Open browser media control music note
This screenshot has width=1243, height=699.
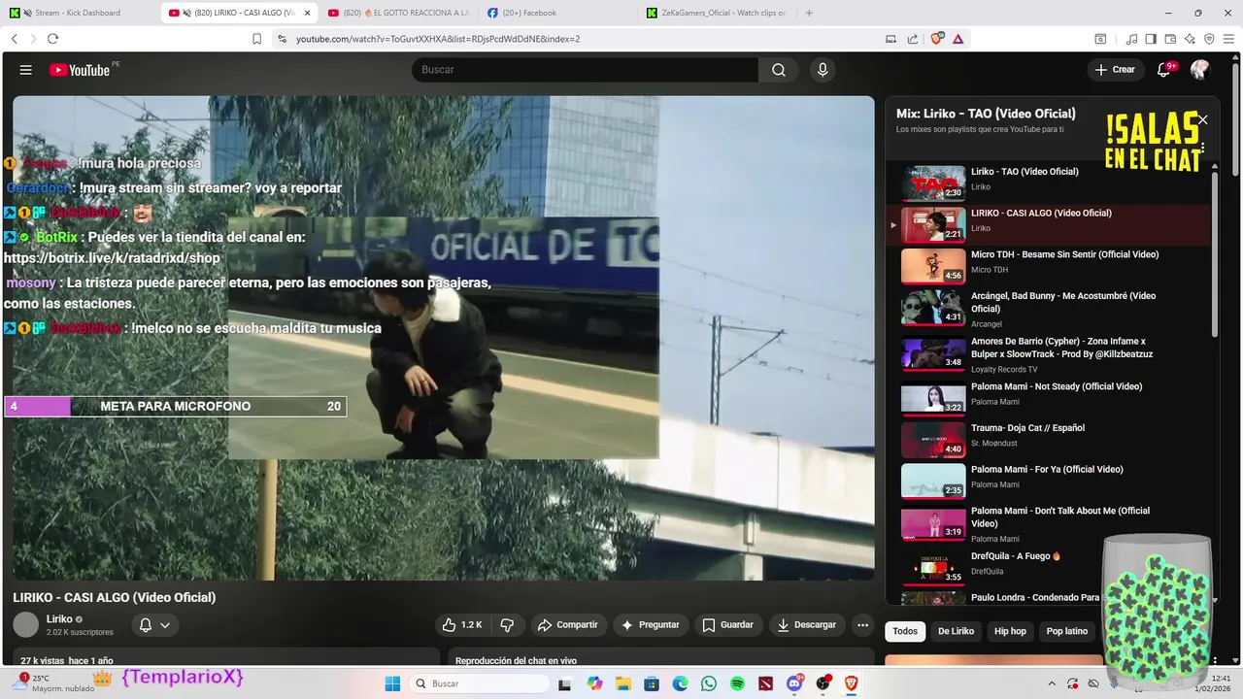(x=1131, y=39)
